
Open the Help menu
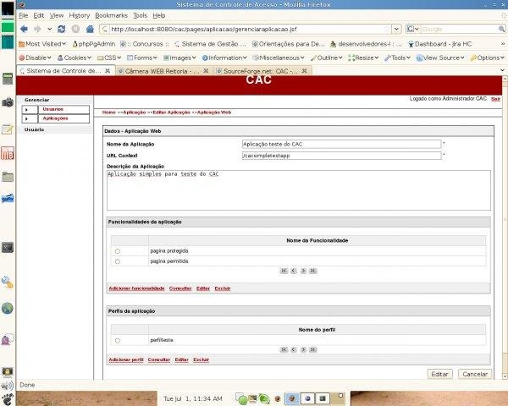click(159, 15)
